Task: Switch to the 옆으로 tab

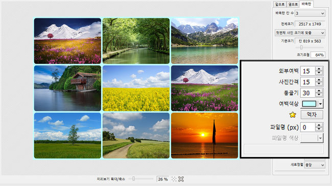Action: click(293, 4)
